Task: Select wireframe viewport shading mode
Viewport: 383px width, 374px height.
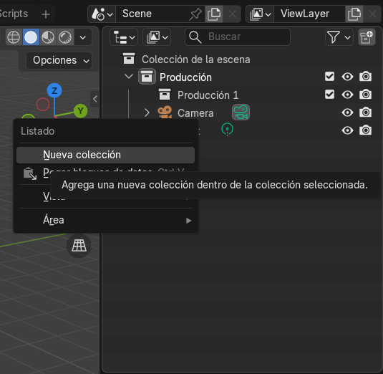Action: 14,37
